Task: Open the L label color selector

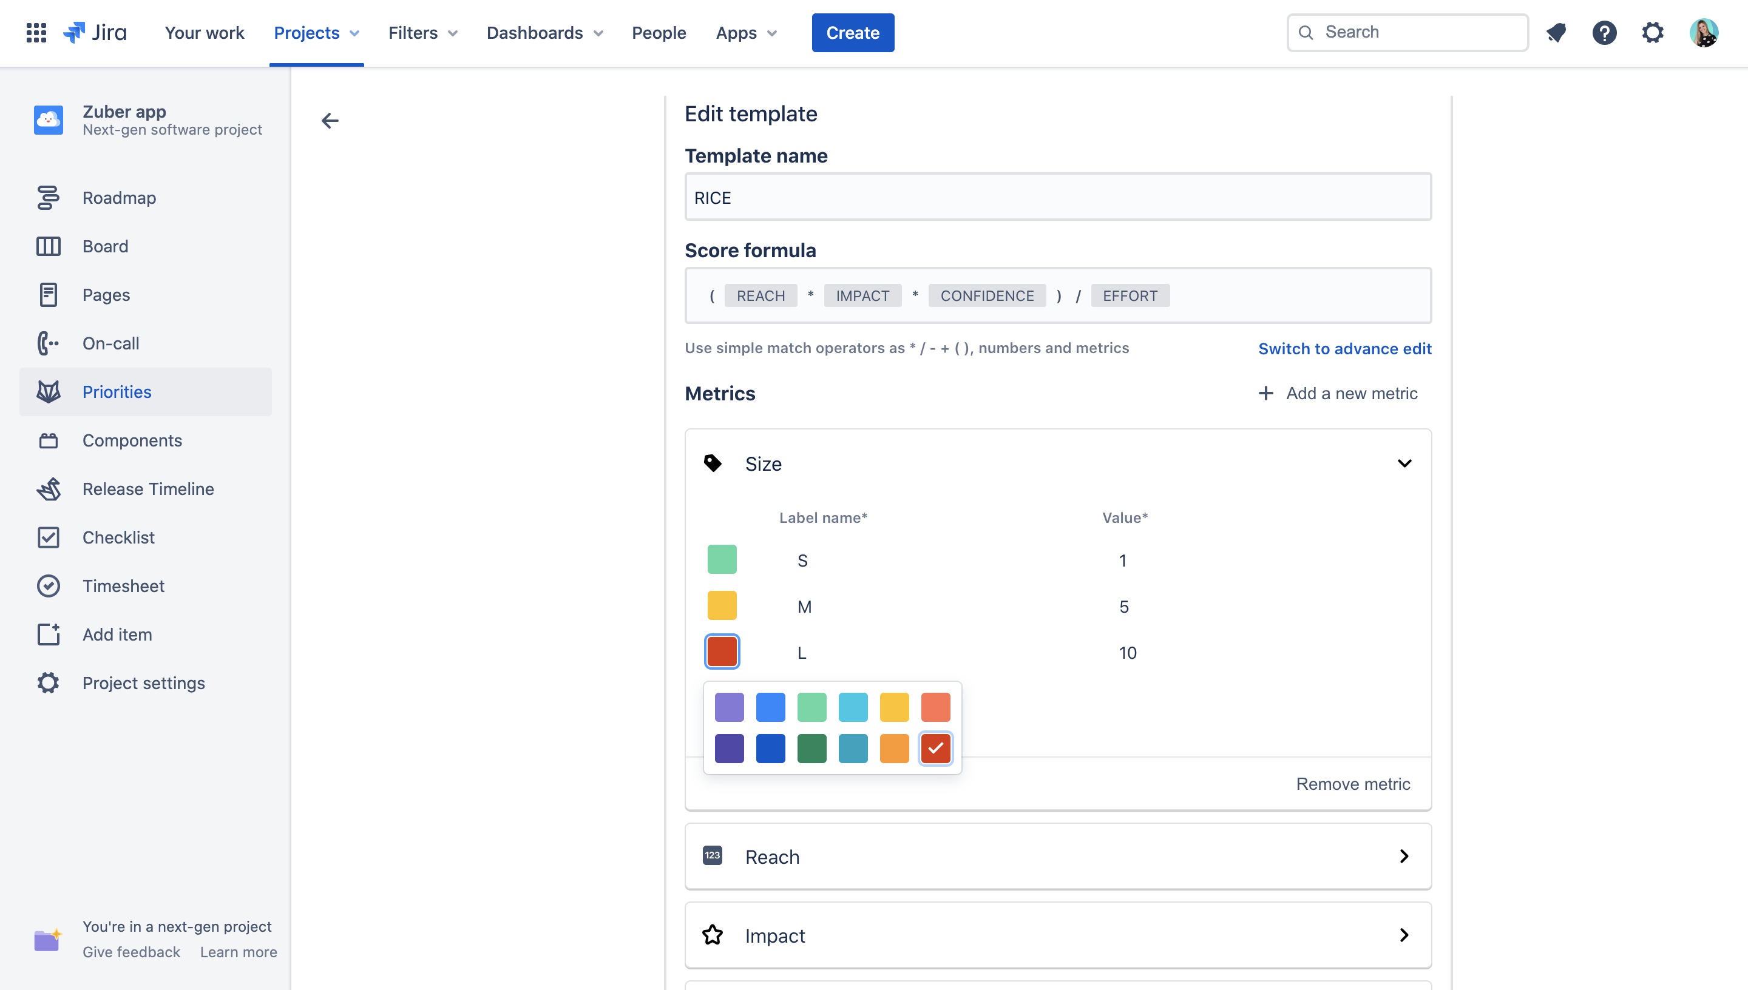Action: (722, 652)
